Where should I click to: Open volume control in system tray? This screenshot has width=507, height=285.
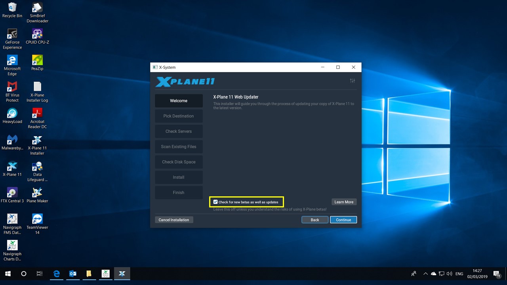coord(449,274)
